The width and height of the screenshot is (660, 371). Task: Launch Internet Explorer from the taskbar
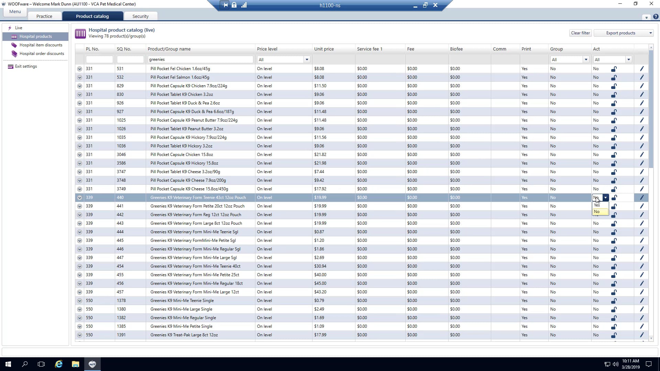click(x=59, y=364)
